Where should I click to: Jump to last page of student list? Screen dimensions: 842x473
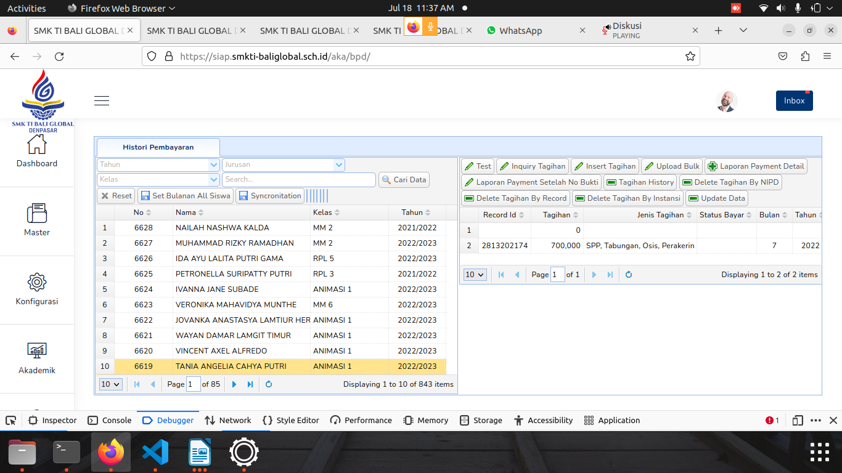coord(250,384)
